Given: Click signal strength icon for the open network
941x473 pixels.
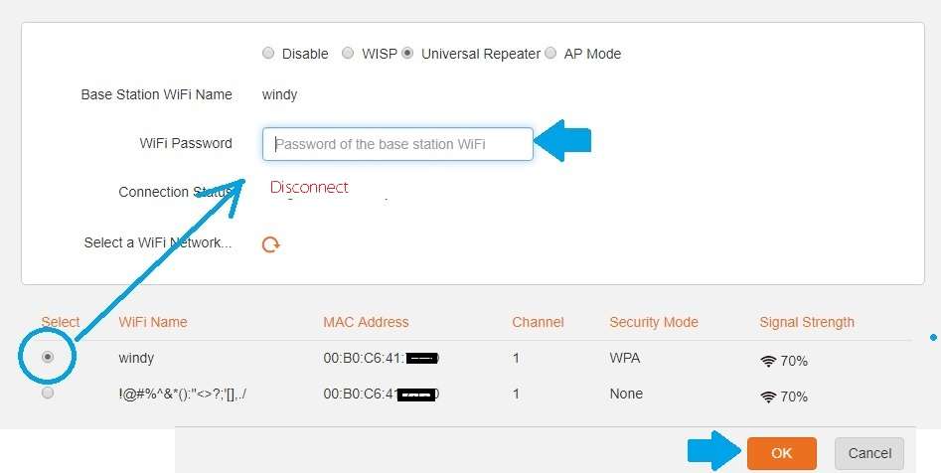Looking at the screenshot, I should pos(768,395).
